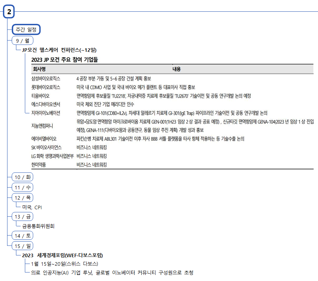Screen dimensions: 318x281
Task: Click the LG 화학 생명과학사업본부 company cell
Action: [53, 156]
